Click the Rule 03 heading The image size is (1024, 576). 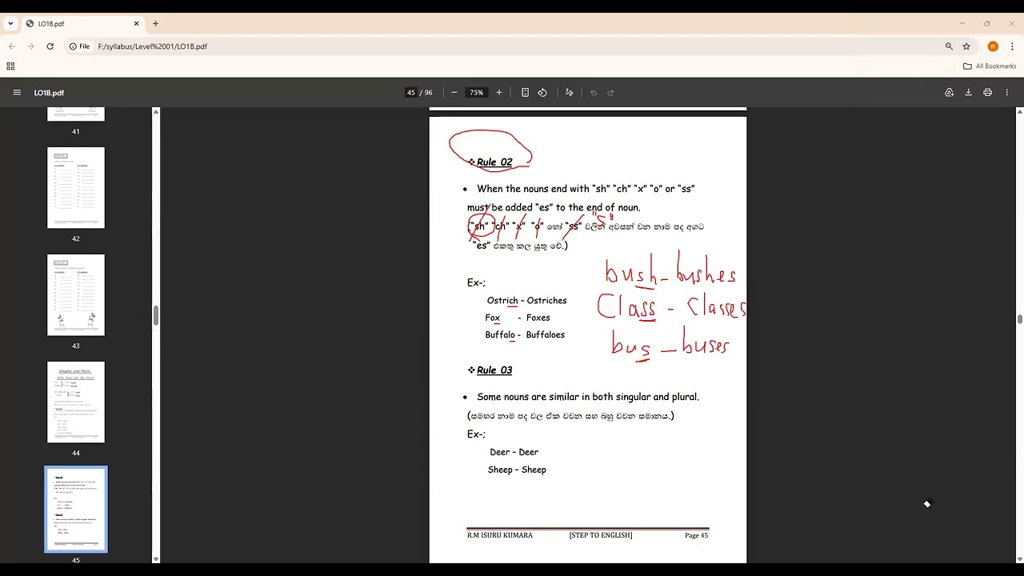click(494, 370)
